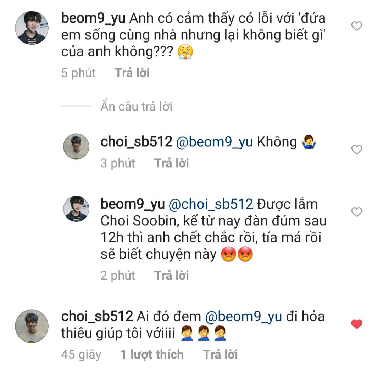
Task: Tap choi_sb512's avatar on the bottom comment
Action: 32,326
